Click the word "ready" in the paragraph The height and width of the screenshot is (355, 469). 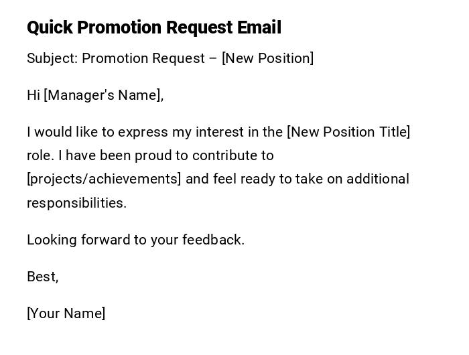pyautogui.click(x=258, y=179)
